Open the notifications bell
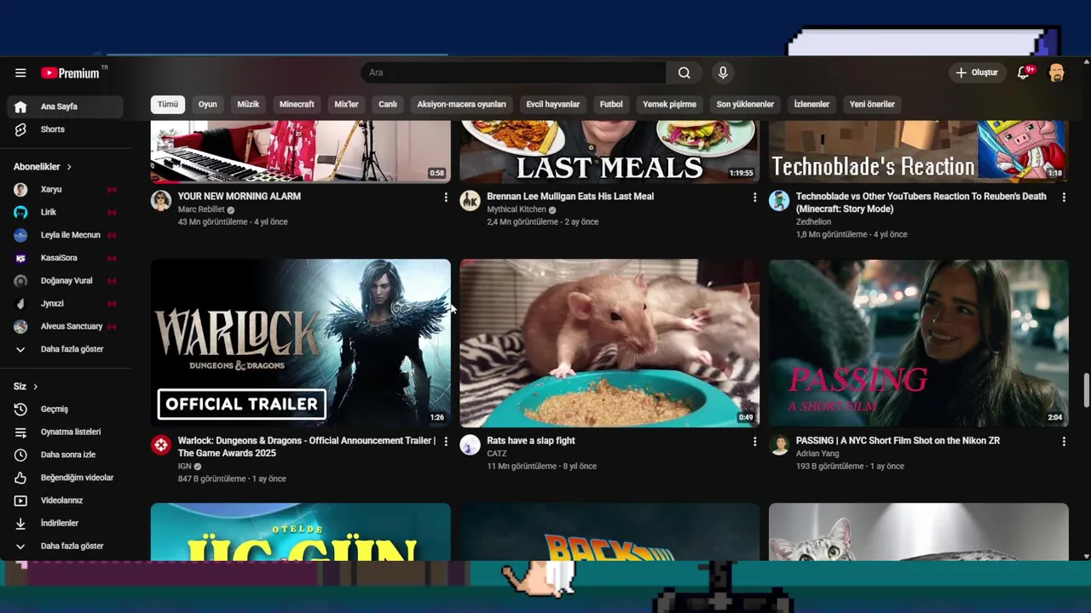Screen dimensions: 1091x613 tap(1025, 73)
